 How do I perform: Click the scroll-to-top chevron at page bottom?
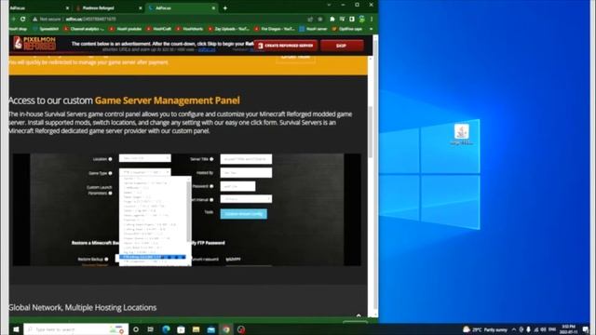(359, 315)
